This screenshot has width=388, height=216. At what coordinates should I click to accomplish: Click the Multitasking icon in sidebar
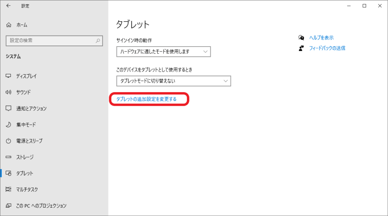point(9,189)
